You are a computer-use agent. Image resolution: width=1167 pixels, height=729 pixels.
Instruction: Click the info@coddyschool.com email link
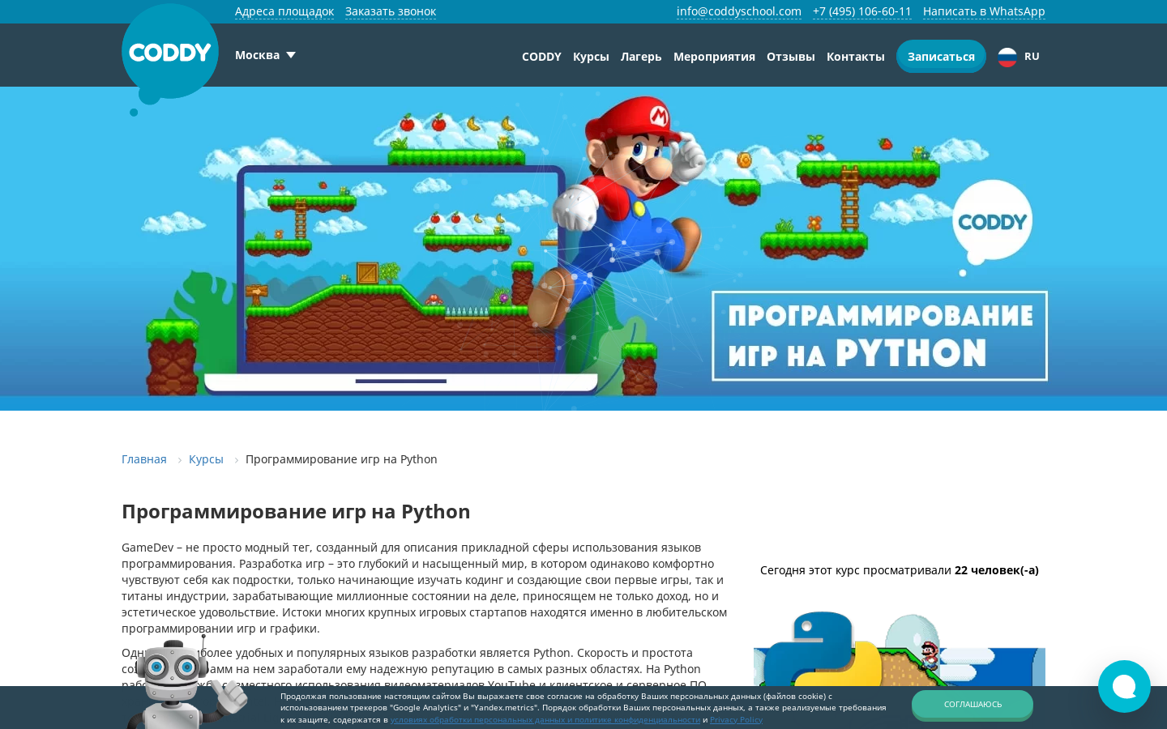[739, 11]
